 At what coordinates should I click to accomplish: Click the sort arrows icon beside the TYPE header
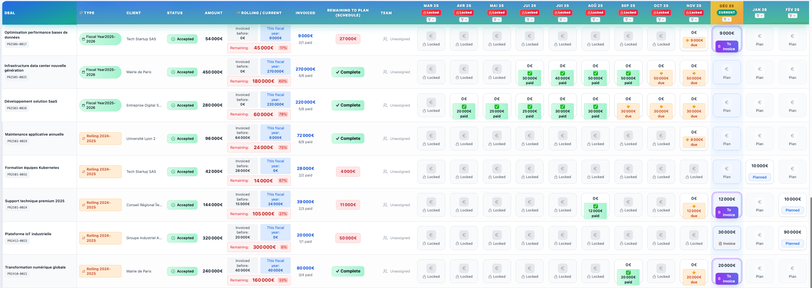pos(81,13)
